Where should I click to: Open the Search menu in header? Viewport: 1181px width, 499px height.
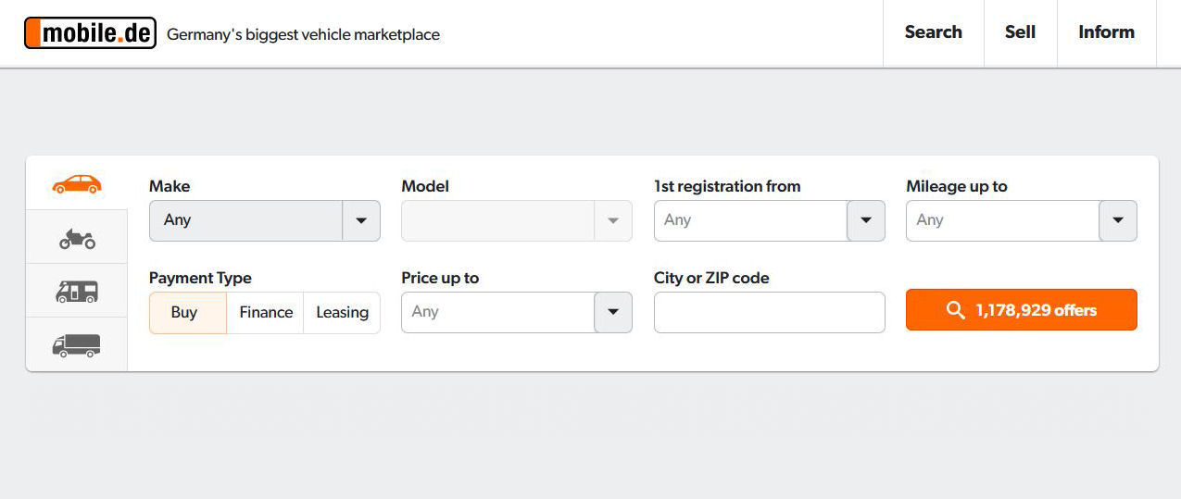tap(933, 32)
